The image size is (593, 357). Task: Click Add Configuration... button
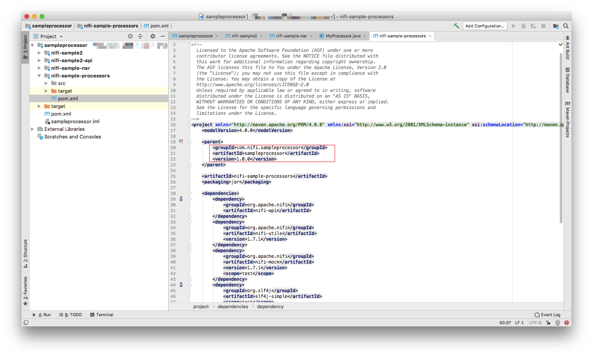(x=485, y=26)
